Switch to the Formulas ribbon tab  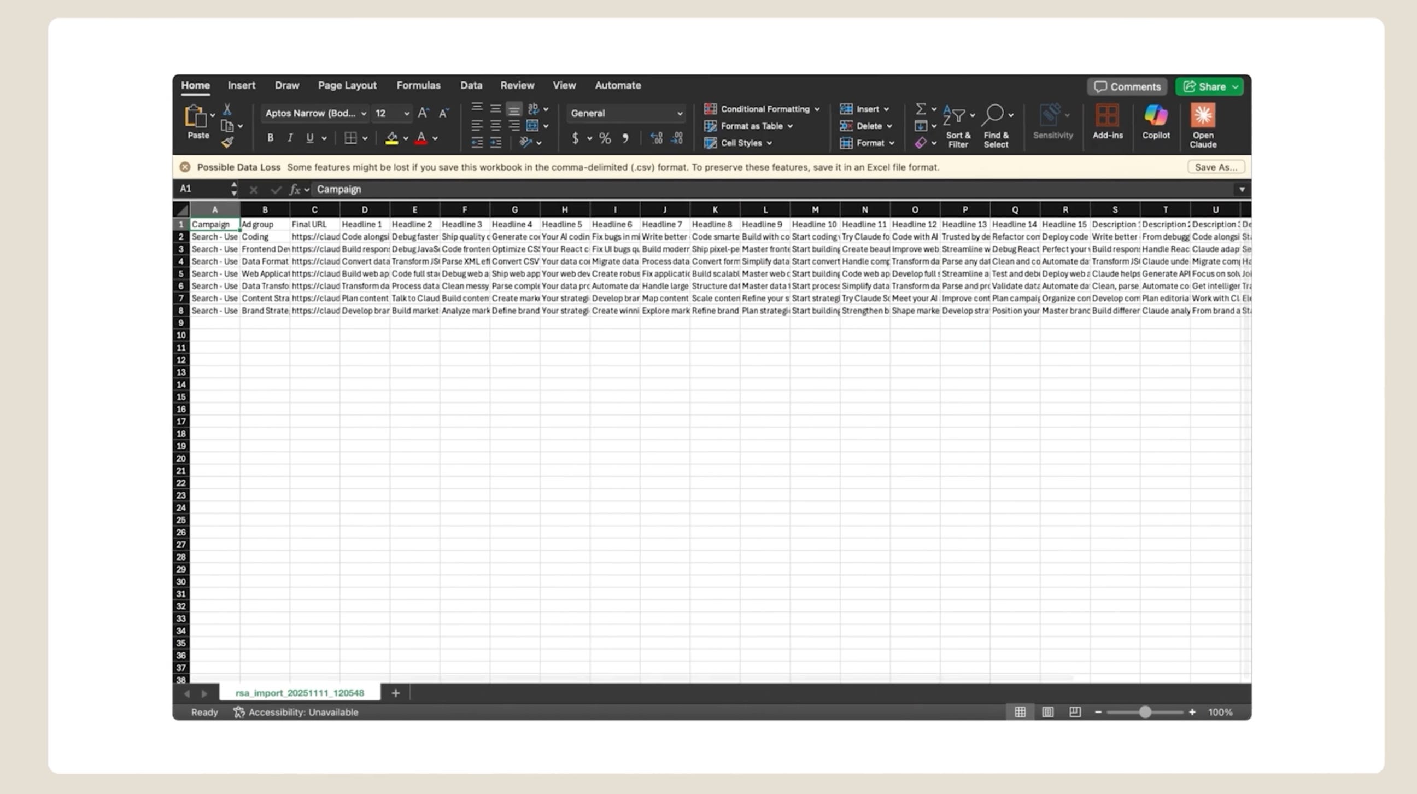point(418,85)
